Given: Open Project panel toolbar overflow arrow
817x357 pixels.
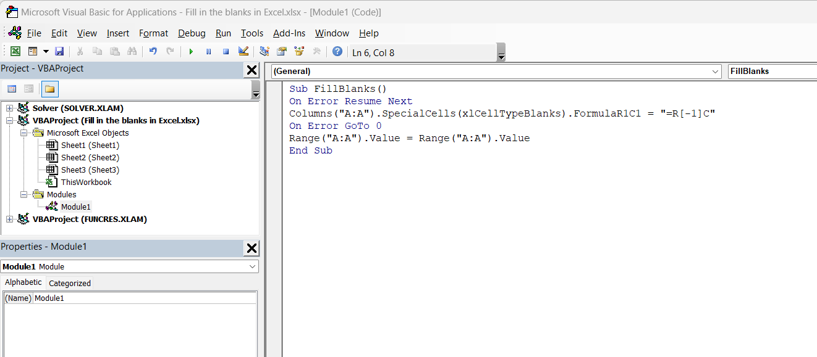Looking at the screenshot, I should (x=255, y=89).
